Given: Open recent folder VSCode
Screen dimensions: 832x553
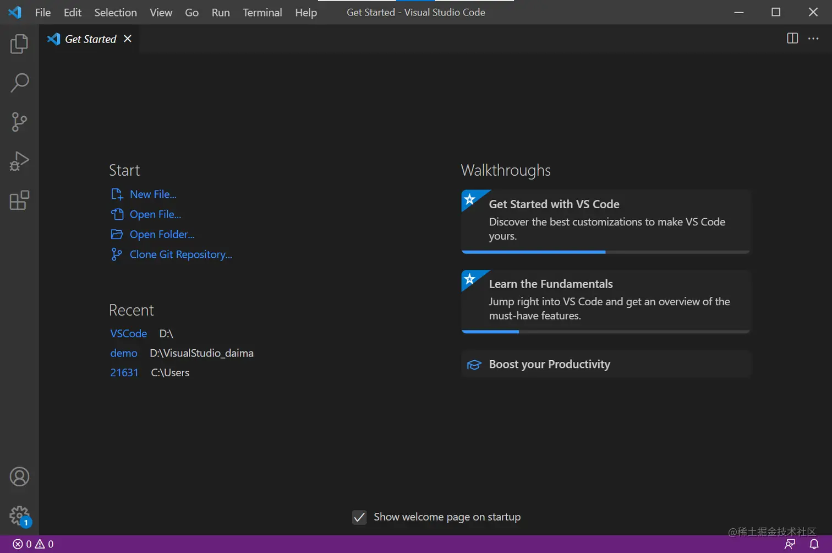Looking at the screenshot, I should point(128,333).
